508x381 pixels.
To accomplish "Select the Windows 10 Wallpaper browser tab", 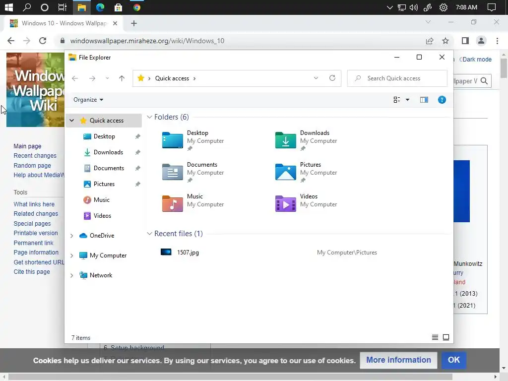I will click(x=64, y=23).
